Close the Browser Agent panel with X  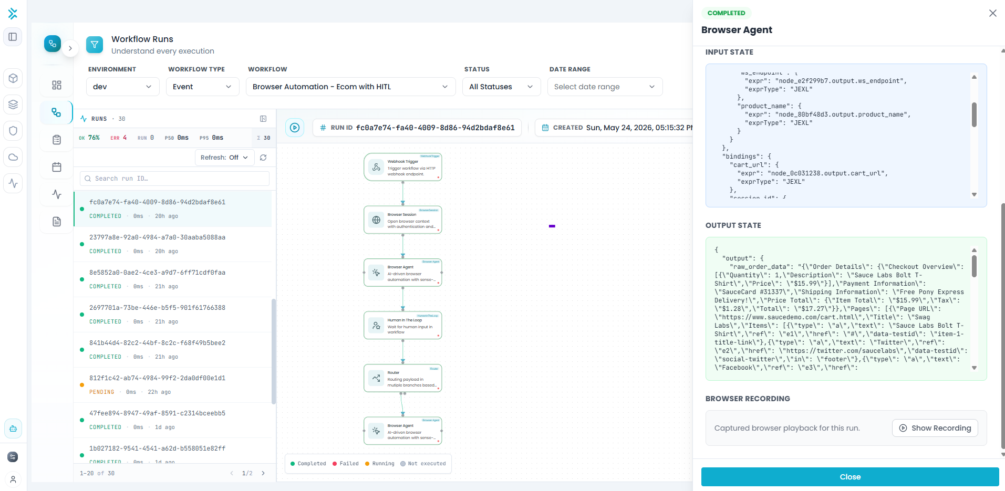pyautogui.click(x=993, y=13)
